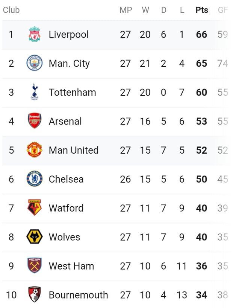Click the Manchester City club crest

[x=35, y=63]
